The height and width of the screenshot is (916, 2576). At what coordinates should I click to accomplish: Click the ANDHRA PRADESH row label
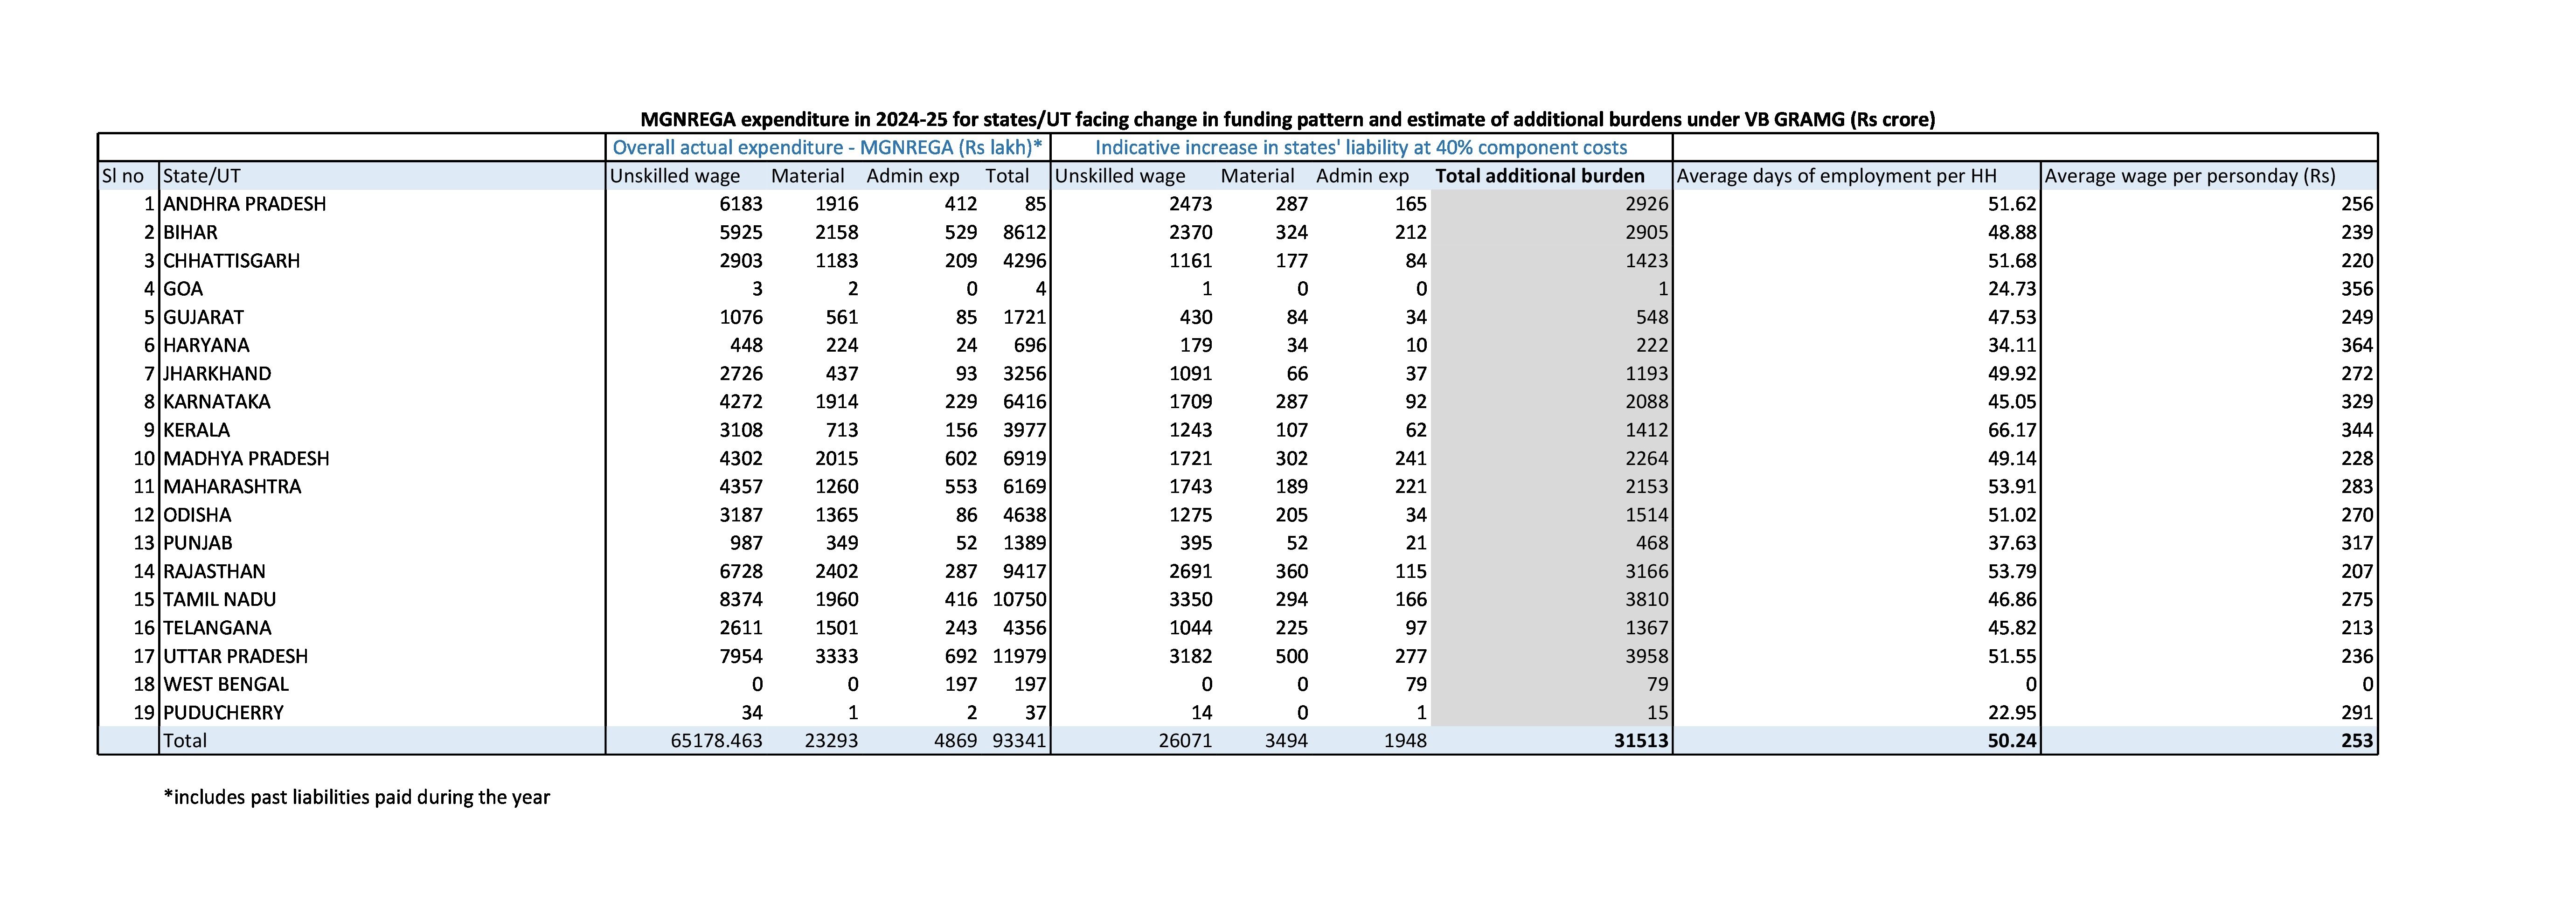pyautogui.click(x=244, y=203)
